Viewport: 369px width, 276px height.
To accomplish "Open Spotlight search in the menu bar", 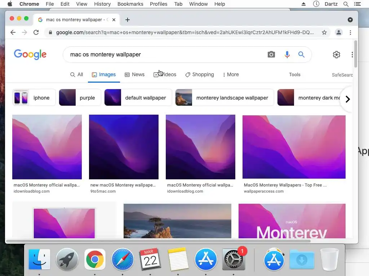I will tap(346, 4).
